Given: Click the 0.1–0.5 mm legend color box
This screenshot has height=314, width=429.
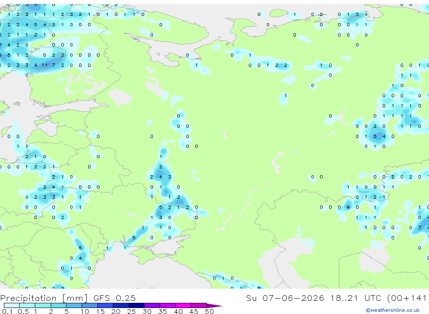Looking at the screenshot, I should 12,305.
